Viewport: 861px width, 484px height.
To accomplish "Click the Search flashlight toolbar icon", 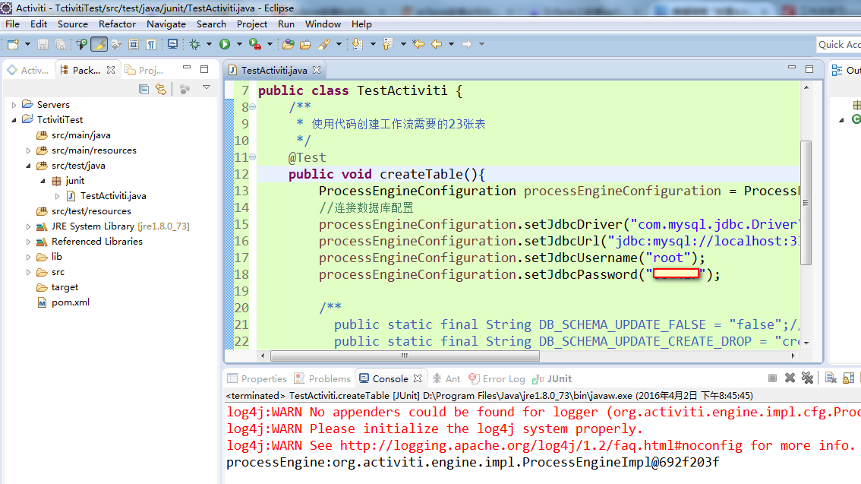I will (324, 44).
